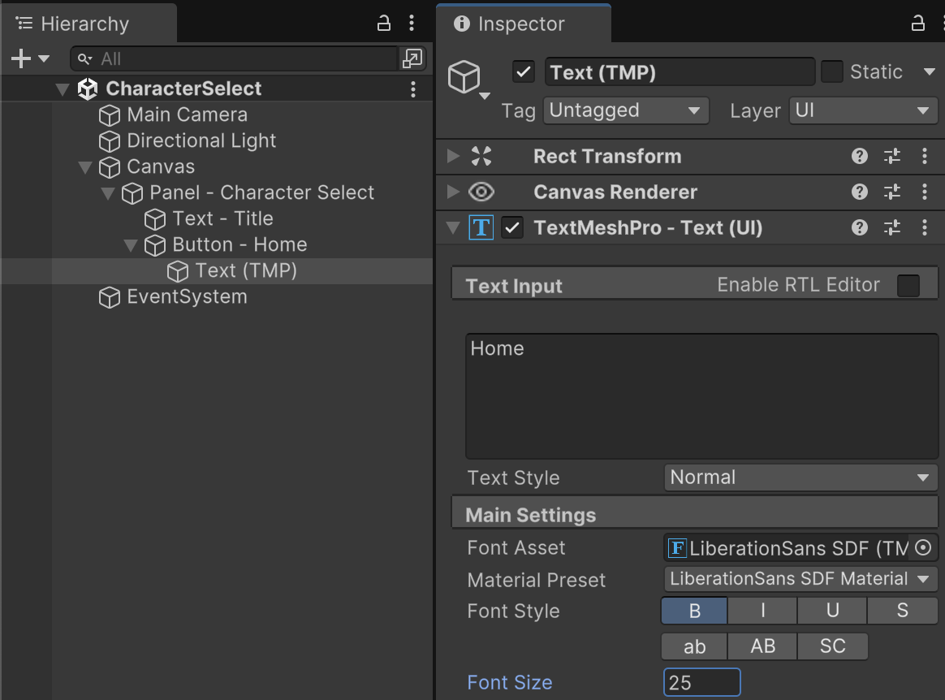Open TextMeshPro component three-dot menu
This screenshot has height=700, width=945.
[x=925, y=228]
